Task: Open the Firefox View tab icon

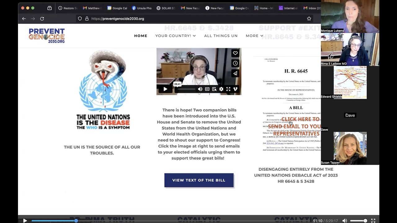Action: (x=49, y=8)
